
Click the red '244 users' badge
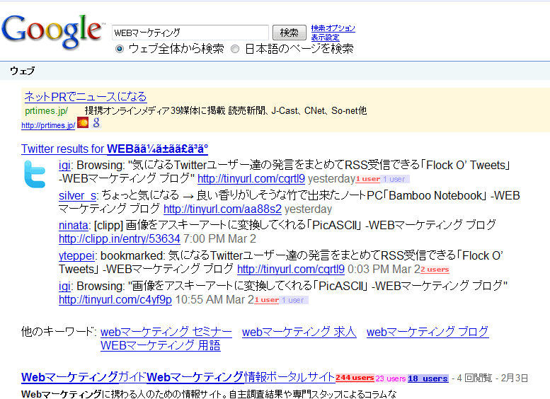[x=355, y=378]
